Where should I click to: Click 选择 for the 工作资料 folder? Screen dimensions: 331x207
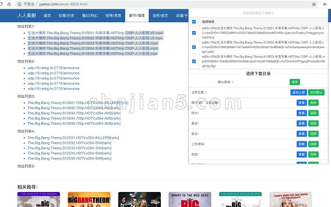tap(313, 144)
